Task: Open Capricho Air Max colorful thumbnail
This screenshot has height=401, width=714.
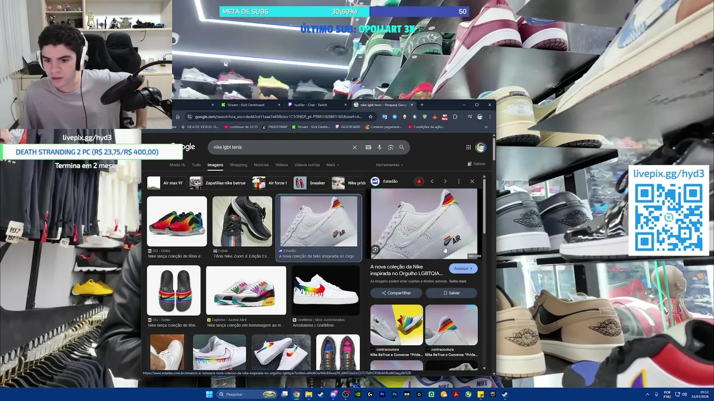Action: [x=246, y=291]
